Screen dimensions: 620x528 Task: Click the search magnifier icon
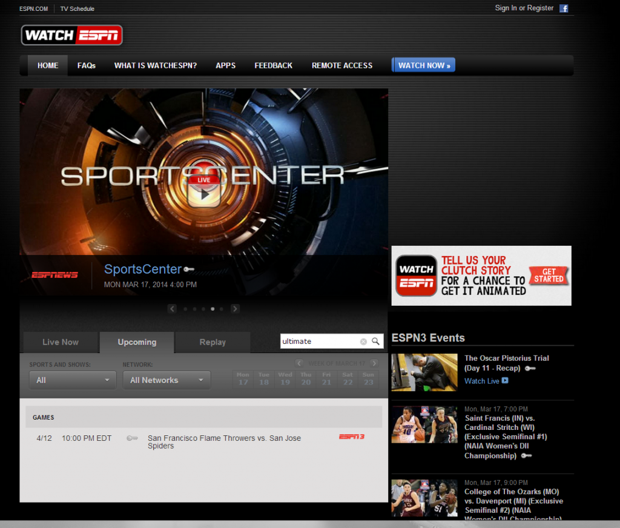(x=375, y=341)
